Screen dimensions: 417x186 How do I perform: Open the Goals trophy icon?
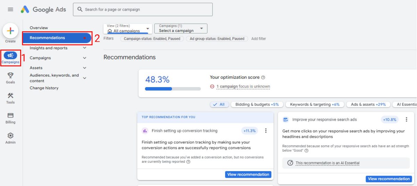tap(10, 75)
